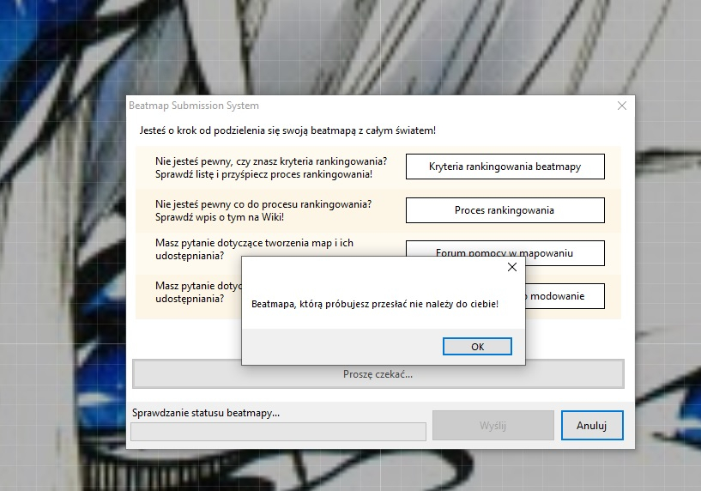Click the Proszę czekać... bar
Screen dimensions: 701x491
point(378,374)
